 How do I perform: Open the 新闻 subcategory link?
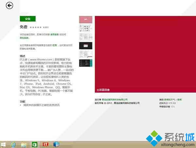coord(179,100)
